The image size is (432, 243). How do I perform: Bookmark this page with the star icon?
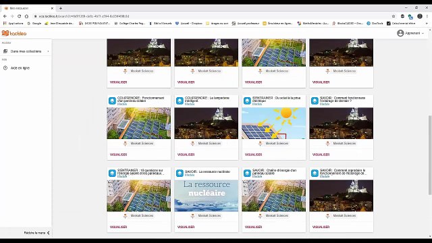point(394,16)
